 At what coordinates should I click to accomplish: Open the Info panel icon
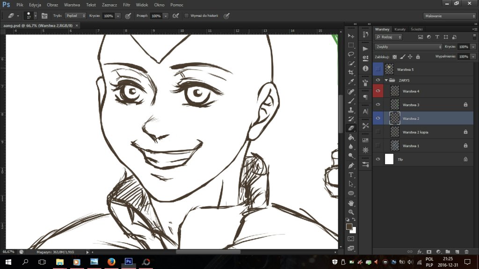click(x=365, y=68)
